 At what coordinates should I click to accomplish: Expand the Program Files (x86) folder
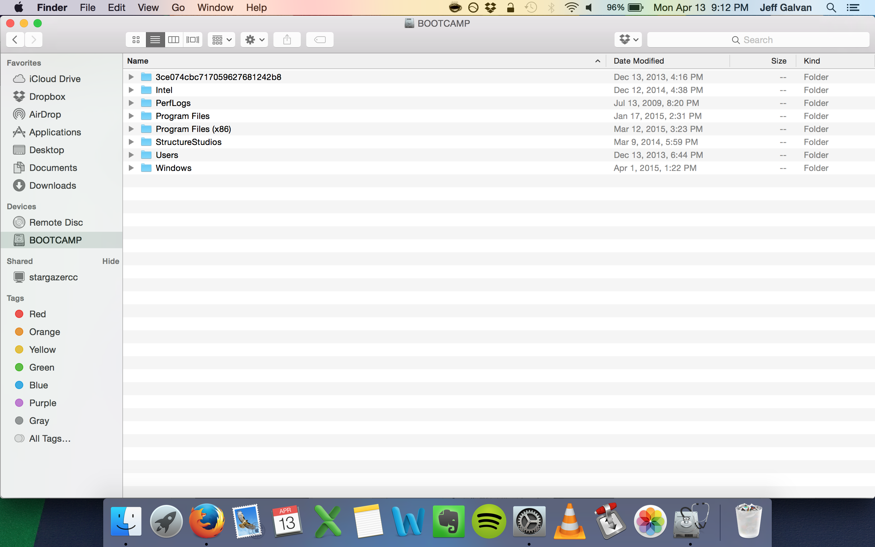(x=131, y=129)
